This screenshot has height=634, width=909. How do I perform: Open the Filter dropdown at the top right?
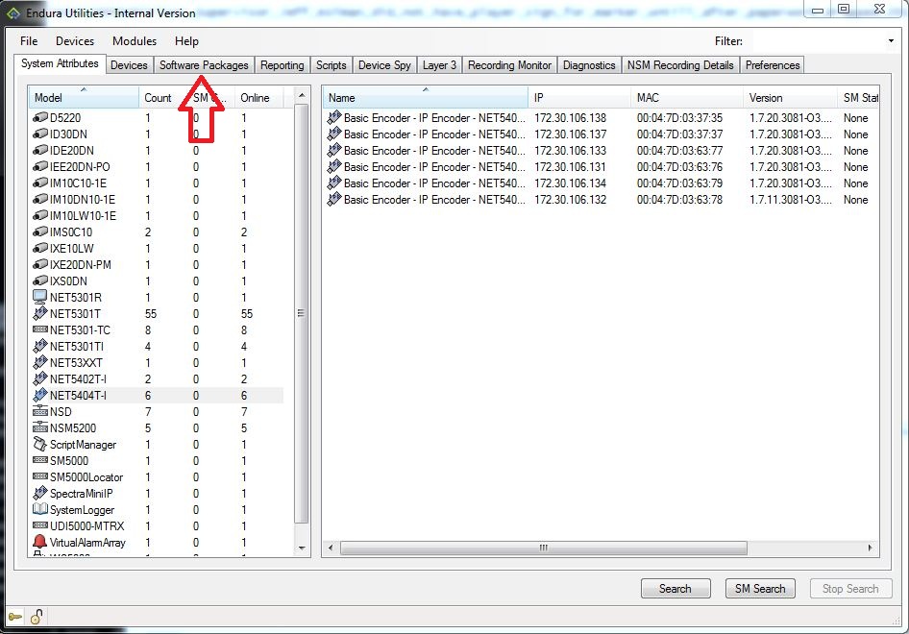click(x=889, y=41)
